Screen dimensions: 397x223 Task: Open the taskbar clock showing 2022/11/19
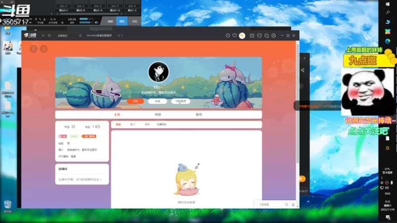pos(388,206)
